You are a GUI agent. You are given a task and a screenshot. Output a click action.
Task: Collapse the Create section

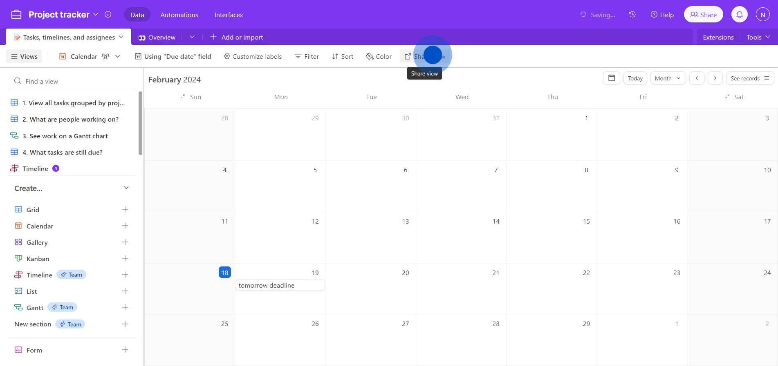click(x=126, y=188)
